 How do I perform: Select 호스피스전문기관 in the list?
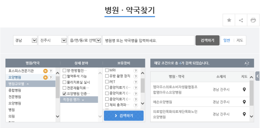pos(21,71)
